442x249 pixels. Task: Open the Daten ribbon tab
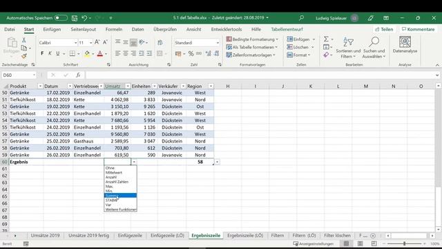tap(138, 29)
